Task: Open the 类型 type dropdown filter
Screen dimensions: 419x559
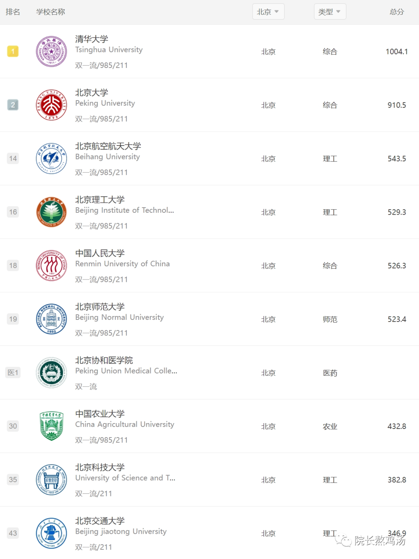Action: (x=330, y=12)
